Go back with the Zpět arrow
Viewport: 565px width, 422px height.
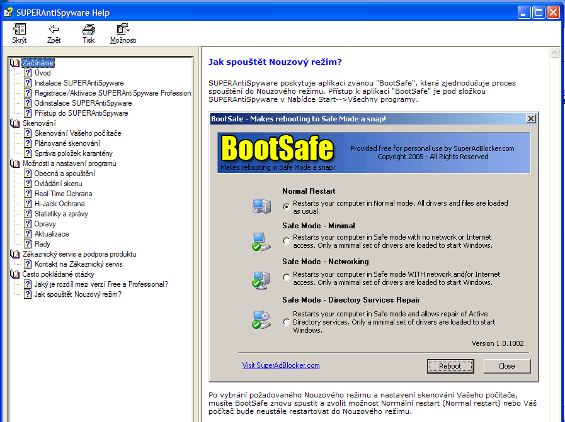54,29
